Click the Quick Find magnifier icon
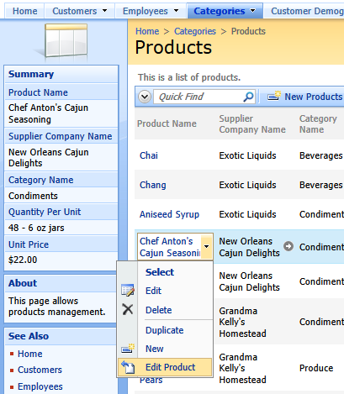 coord(248,97)
